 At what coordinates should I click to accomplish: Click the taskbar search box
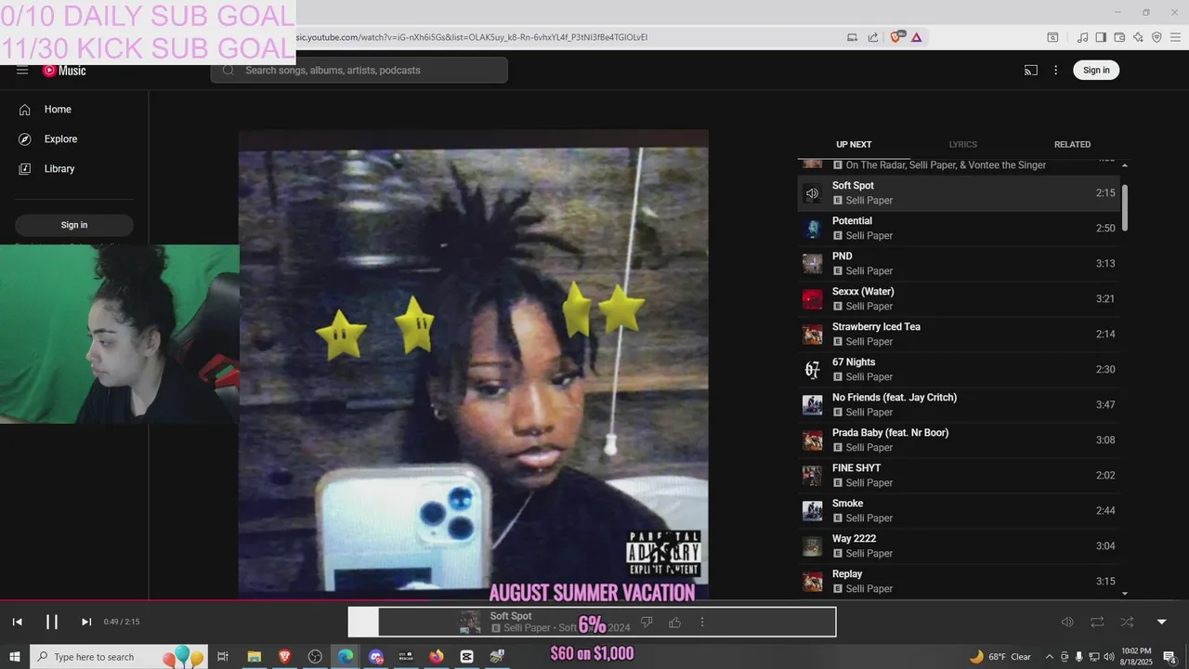click(x=119, y=657)
